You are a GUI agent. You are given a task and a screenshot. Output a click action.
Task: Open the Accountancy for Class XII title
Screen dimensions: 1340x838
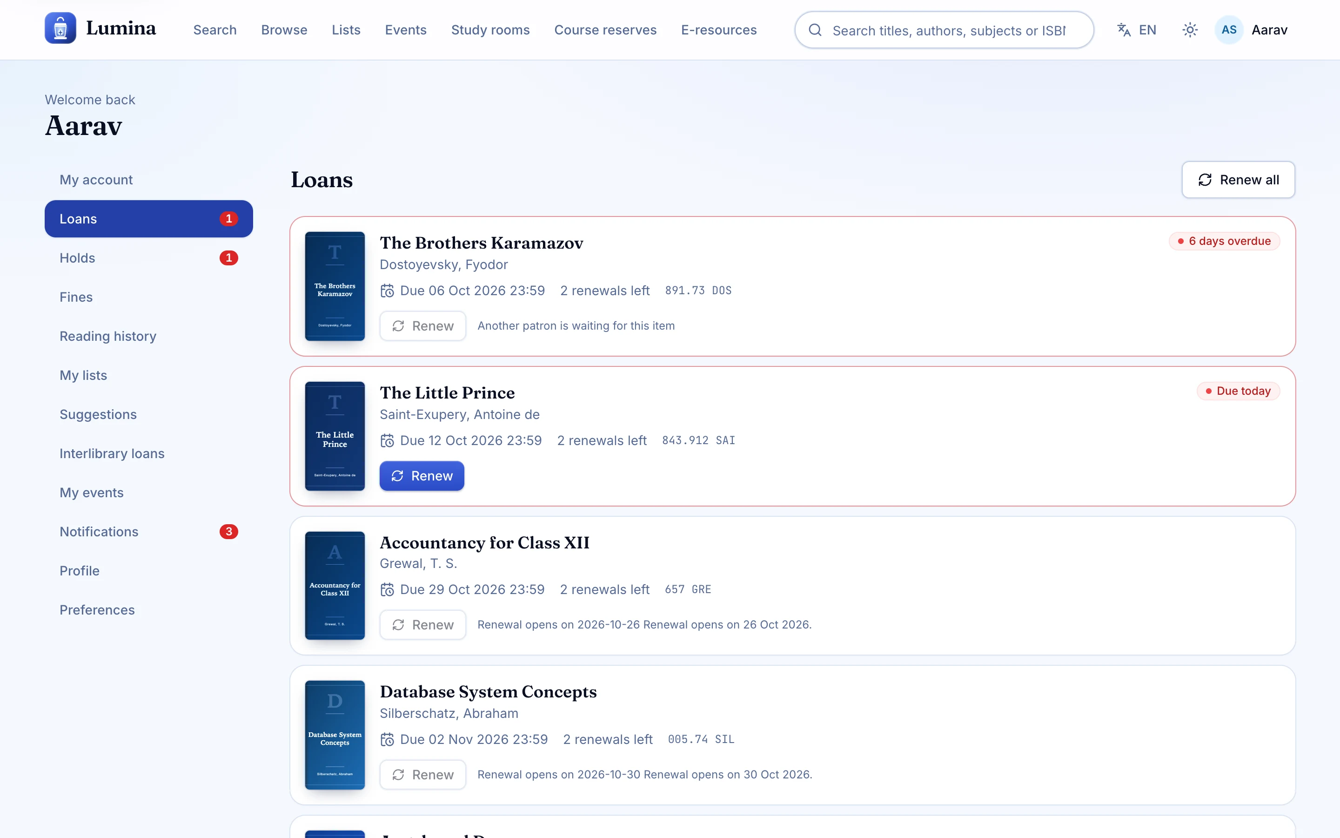point(484,542)
